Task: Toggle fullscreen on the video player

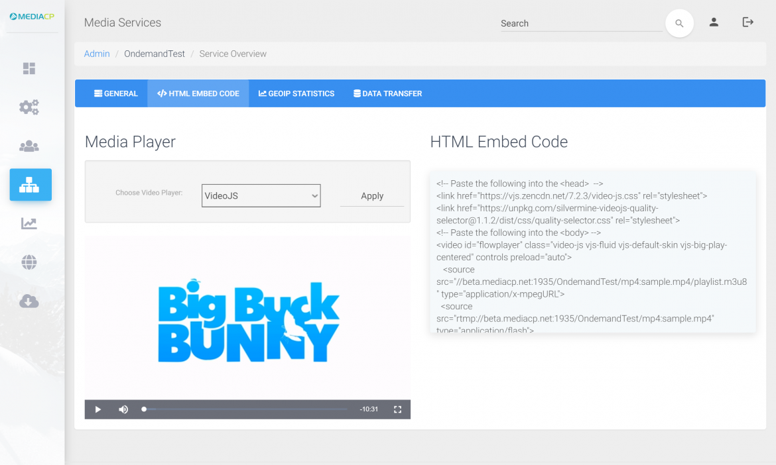Action: [398, 409]
